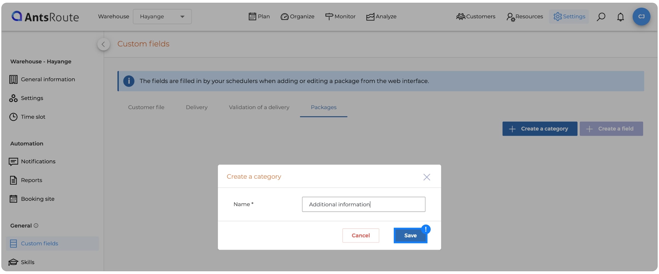
Task: Open the Organize menu
Action: [298, 16]
